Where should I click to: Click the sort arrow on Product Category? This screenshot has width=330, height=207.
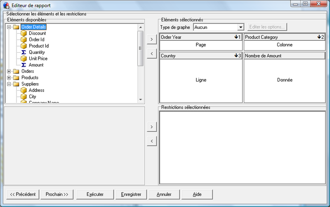319,37
